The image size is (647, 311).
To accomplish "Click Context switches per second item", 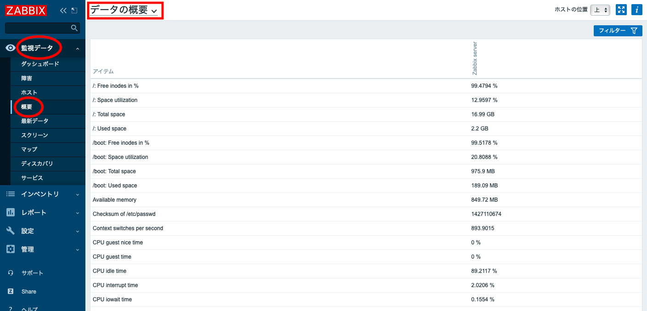I will [x=128, y=228].
